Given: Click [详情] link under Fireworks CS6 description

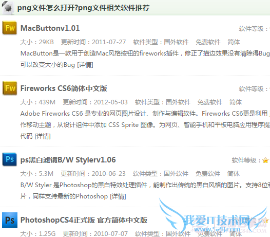Looking at the screenshot, I should click(43, 136).
